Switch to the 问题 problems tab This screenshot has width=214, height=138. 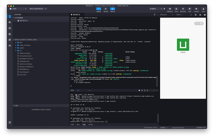click(72, 124)
